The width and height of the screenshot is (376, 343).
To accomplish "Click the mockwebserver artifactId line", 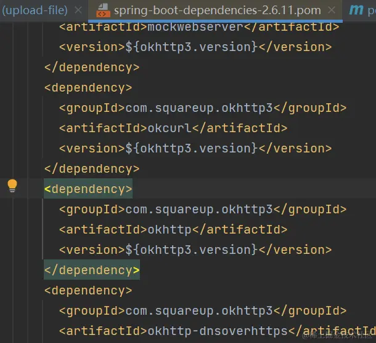I will [199, 26].
